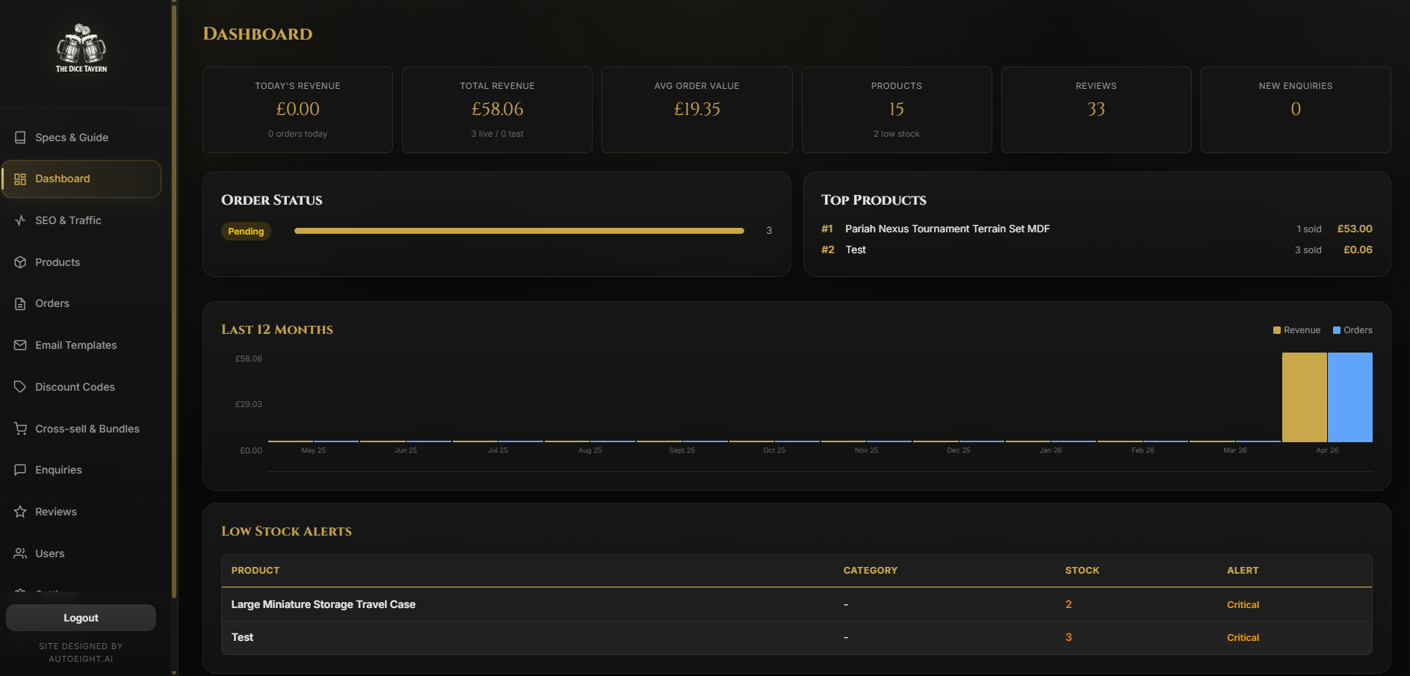
Task: Switch to the Enquiries section
Action: pos(58,470)
